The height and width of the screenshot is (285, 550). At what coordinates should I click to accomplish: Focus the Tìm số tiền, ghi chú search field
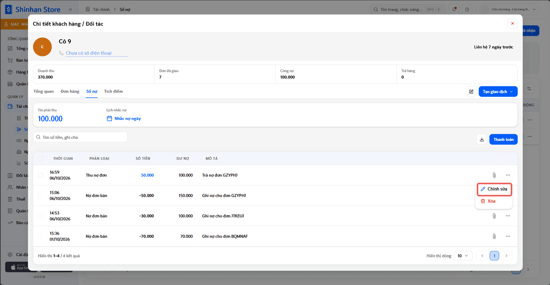click(x=80, y=137)
